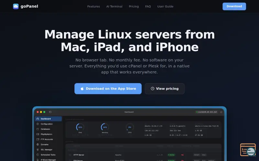
Task: Click the Download button in the header
Action: point(234,6)
